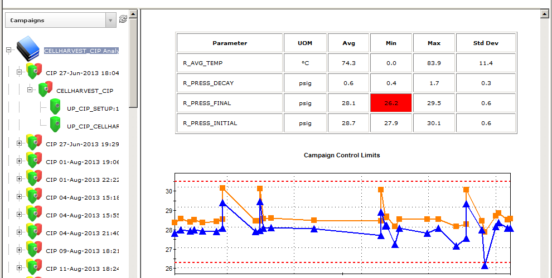The width and height of the screenshot is (552, 278).
Task: Click shield icon of CIP 27-Jun-2013 19:29
Action: tap(34, 142)
